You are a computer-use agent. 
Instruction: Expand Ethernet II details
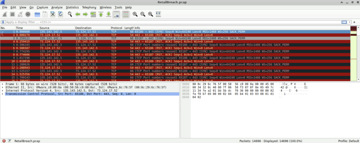(x=3, y=88)
